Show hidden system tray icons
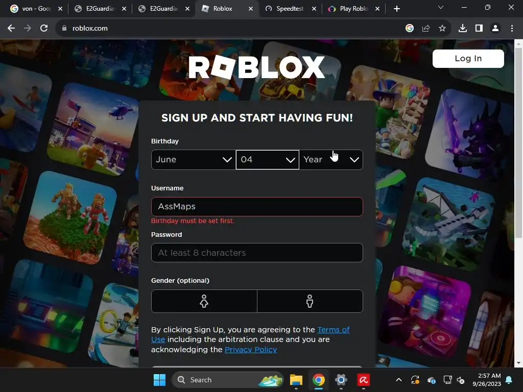 point(398,380)
